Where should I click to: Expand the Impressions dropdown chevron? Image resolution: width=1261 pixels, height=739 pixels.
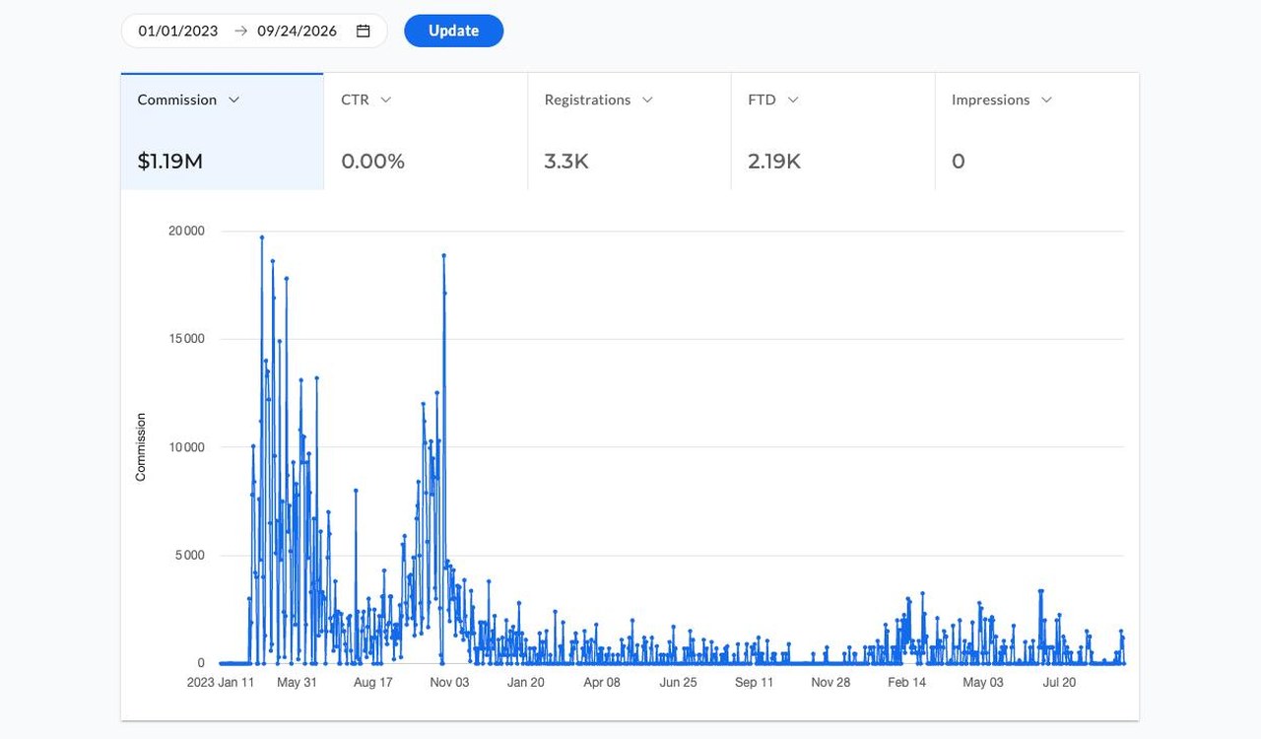click(1046, 100)
